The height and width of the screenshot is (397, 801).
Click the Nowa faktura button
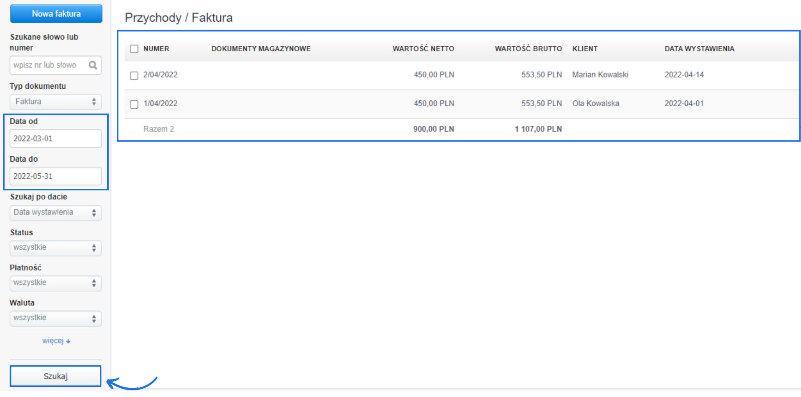point(56,14)
